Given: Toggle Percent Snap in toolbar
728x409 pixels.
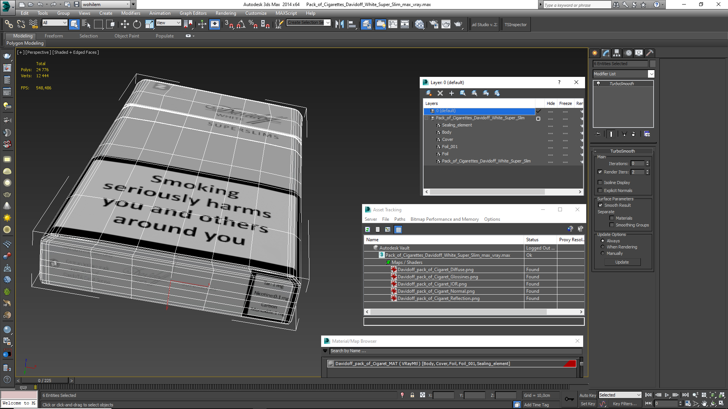Looking at the screenshot, I should click(x=253, y=25).
